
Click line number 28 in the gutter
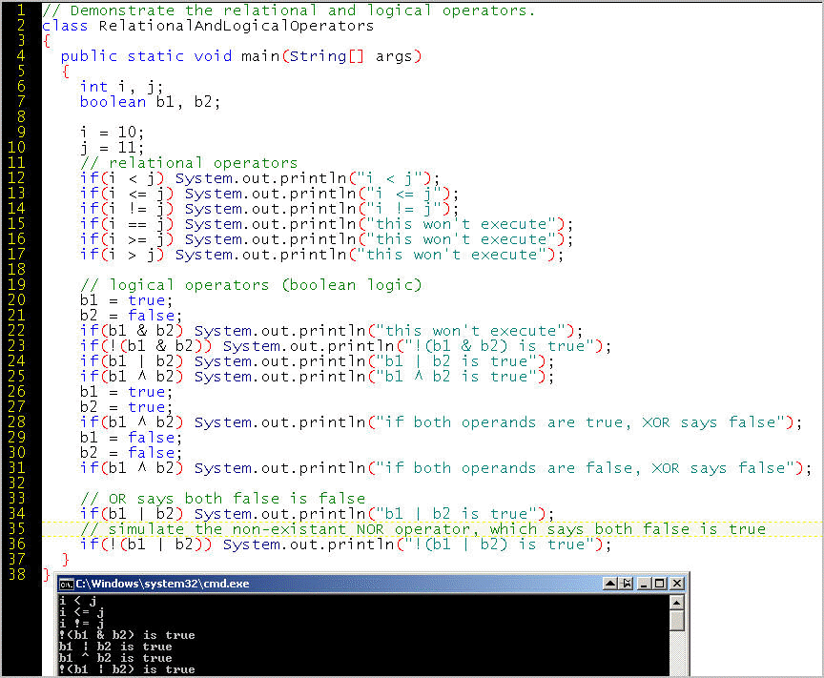[x=17, y=422]
